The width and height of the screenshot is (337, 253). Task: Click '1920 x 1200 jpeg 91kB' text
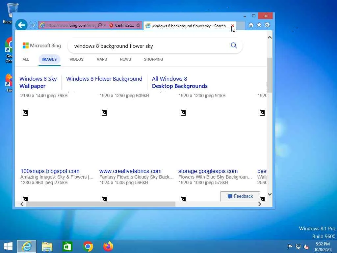(202, 96)
